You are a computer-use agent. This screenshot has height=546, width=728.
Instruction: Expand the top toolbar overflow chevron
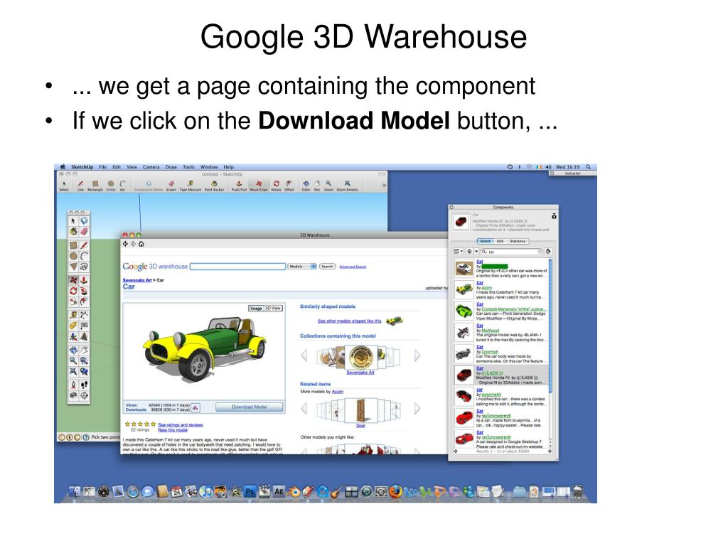click(x=384, y=186)
